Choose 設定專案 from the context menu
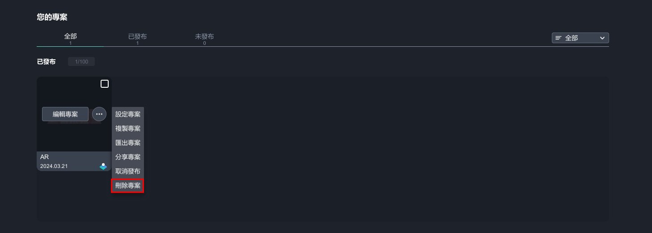 coord(128,114)
